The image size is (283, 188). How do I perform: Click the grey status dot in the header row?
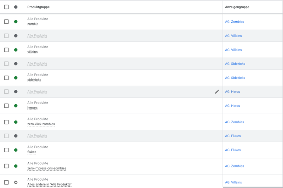(16, 7)
